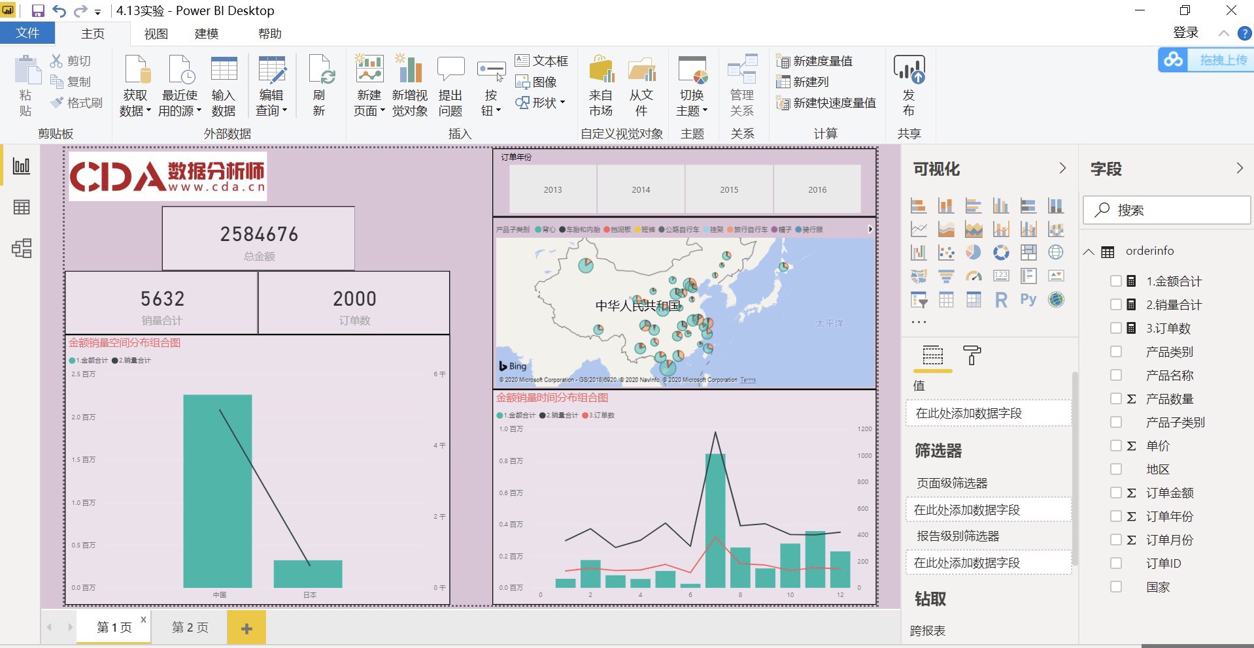Tick the 3.订单数 field checkbox
The image size is (1254, 648).
click(1116, 329)
